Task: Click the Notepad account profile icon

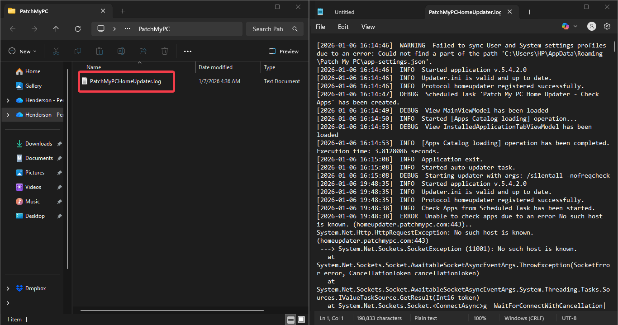Action: pos(591,27)
